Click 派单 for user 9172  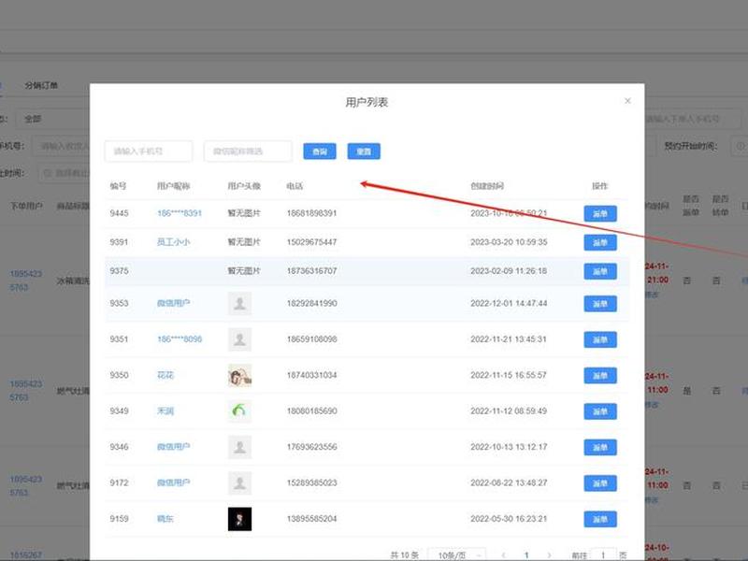(600, 483)
